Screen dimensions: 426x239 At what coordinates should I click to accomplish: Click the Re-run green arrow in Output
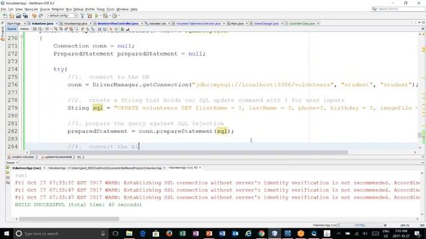[x=8, y=168]
